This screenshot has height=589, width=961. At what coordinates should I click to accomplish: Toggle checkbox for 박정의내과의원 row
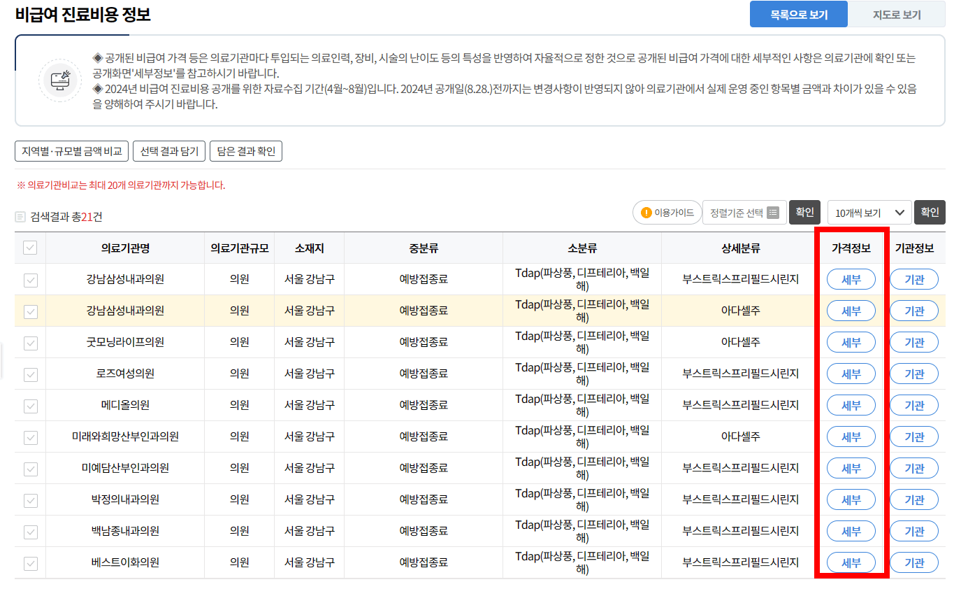30,500
